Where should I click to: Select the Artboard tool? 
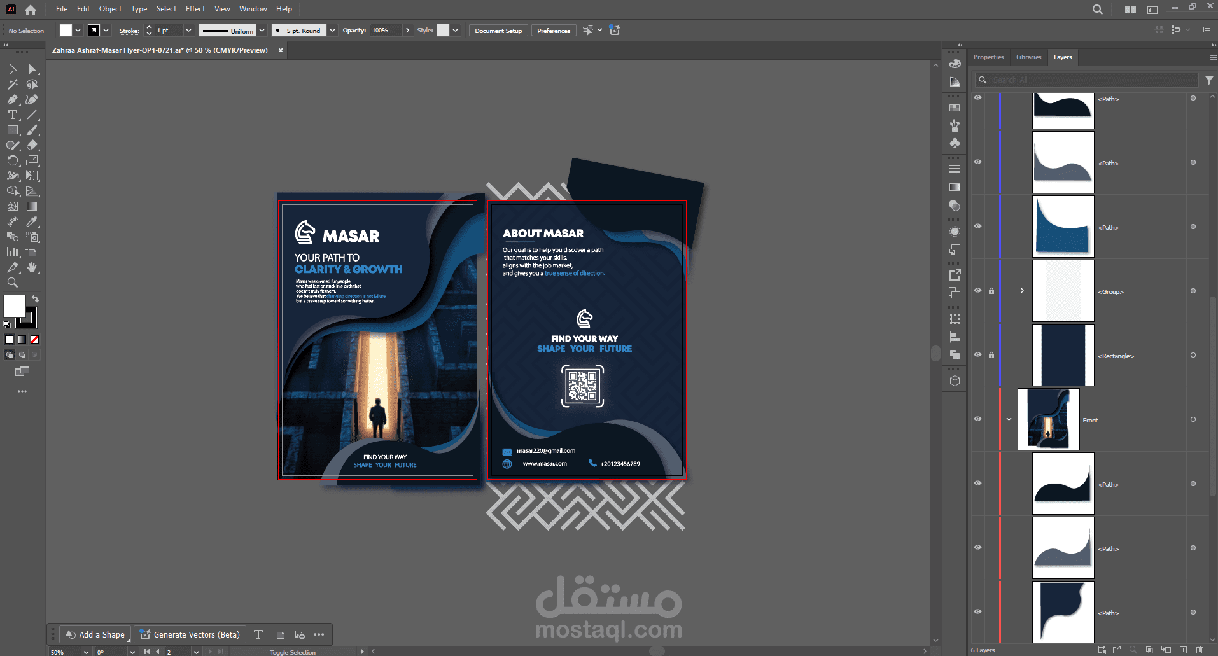(32, 252)
